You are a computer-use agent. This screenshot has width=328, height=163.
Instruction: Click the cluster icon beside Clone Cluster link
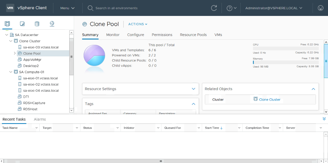(x=256, y=99)
